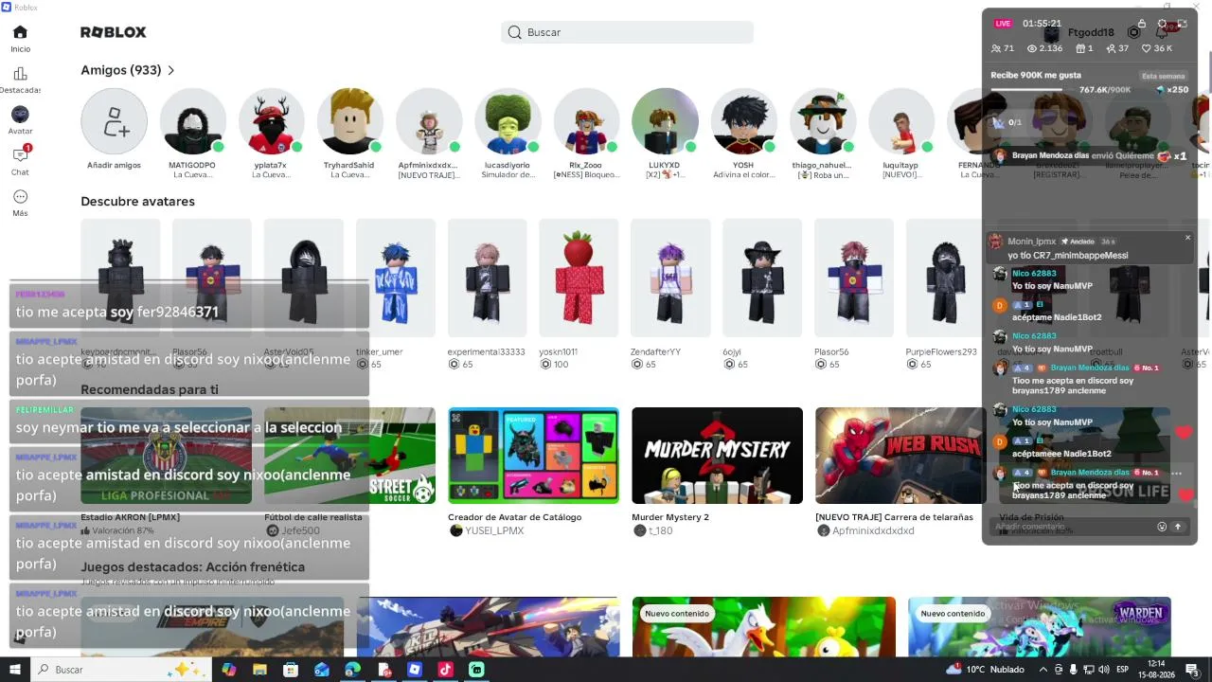The image size is (1212, 682).
Task: Open thiago_nahuel friend avatar
Action: point(822,121)
